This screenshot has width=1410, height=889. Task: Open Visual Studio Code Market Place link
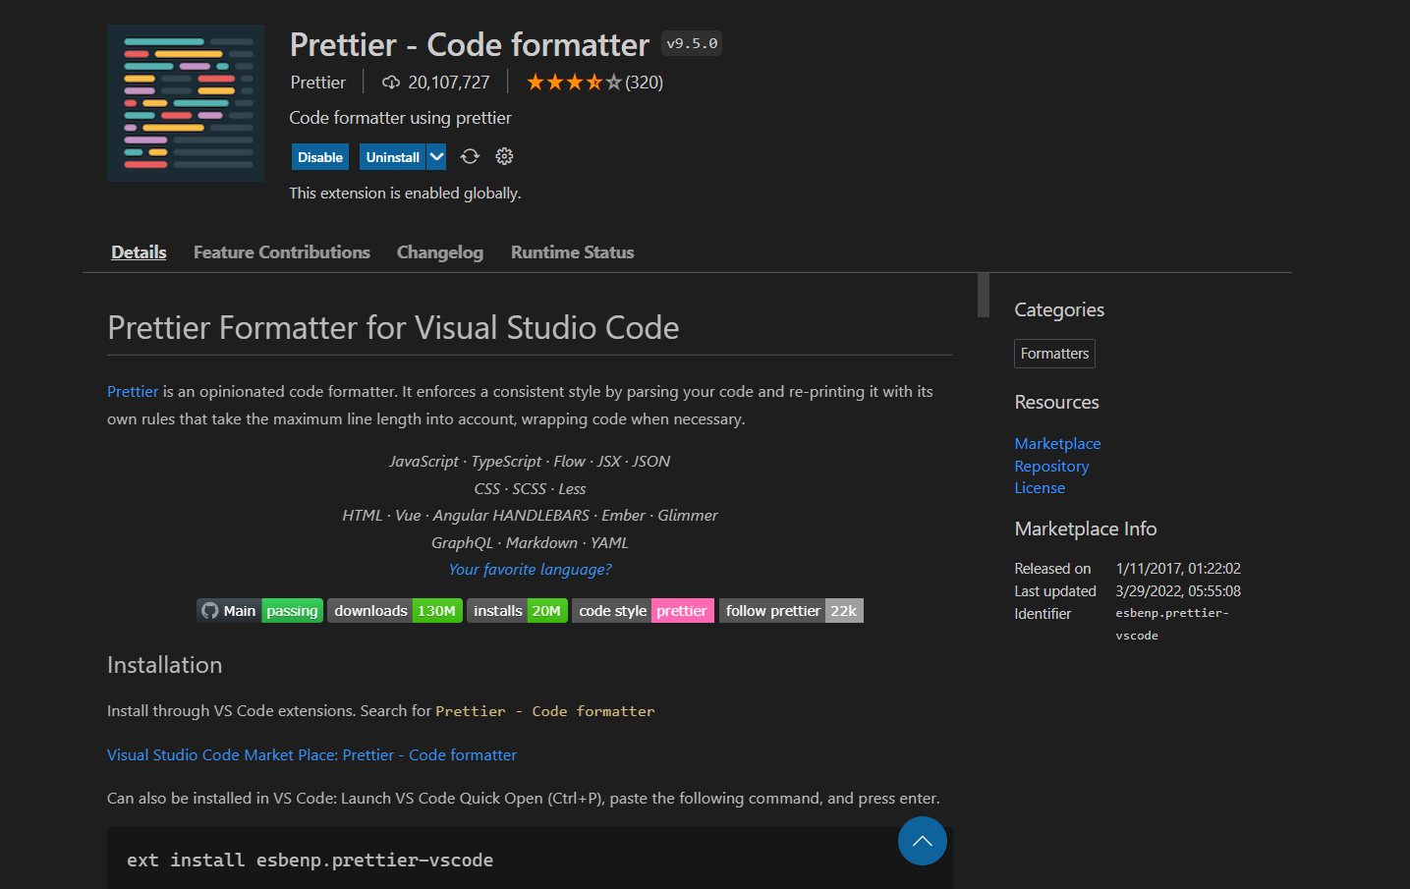tap(311, 754)
